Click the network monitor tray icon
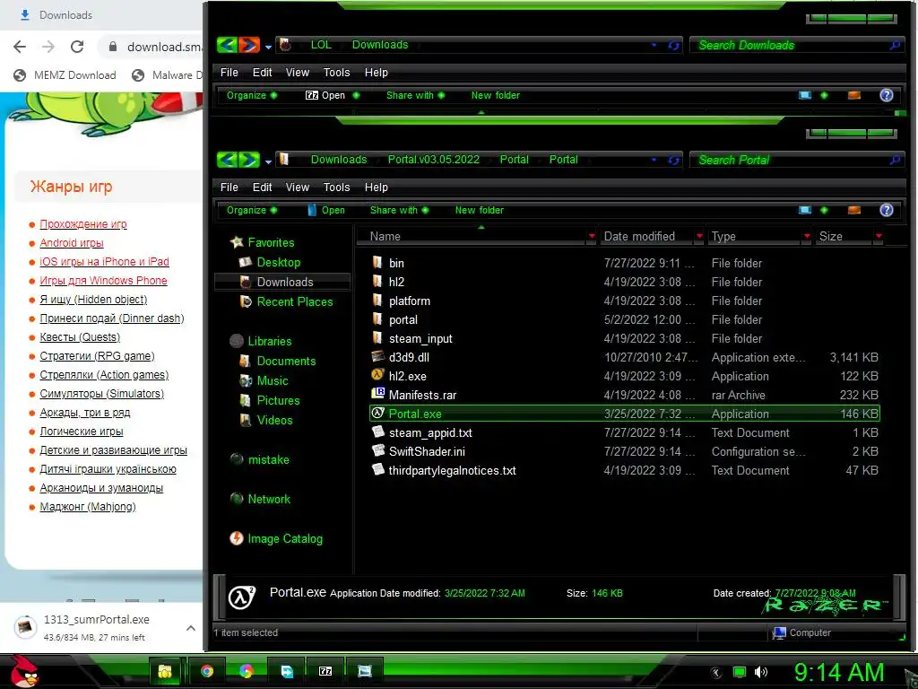 [x=740, y=672]
